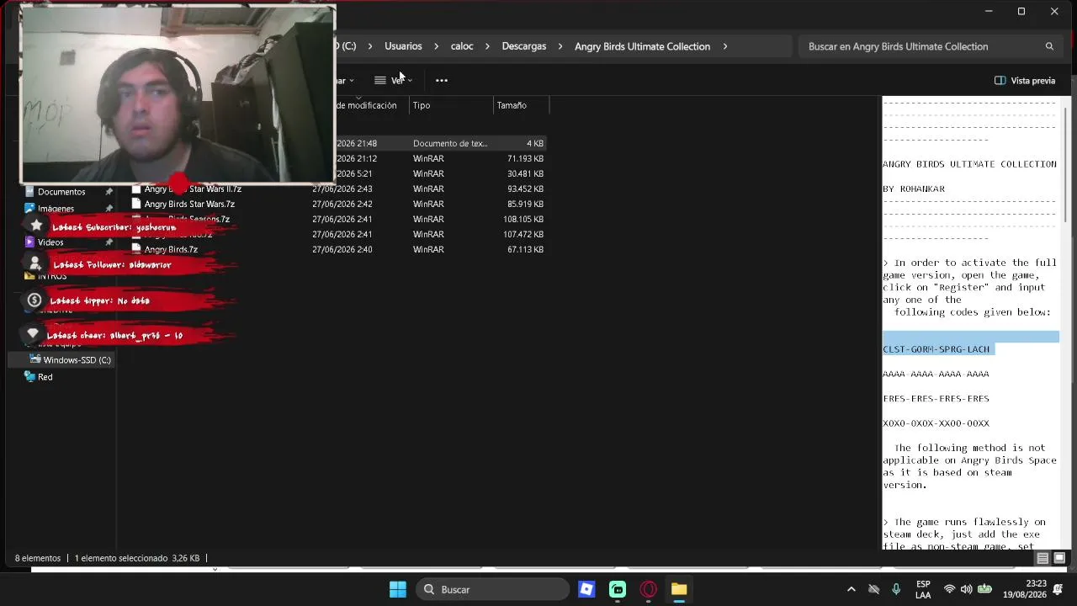Open the Ver view dropdown
The width and height of the screenshot is (1077, 606).
click(394, 80)
